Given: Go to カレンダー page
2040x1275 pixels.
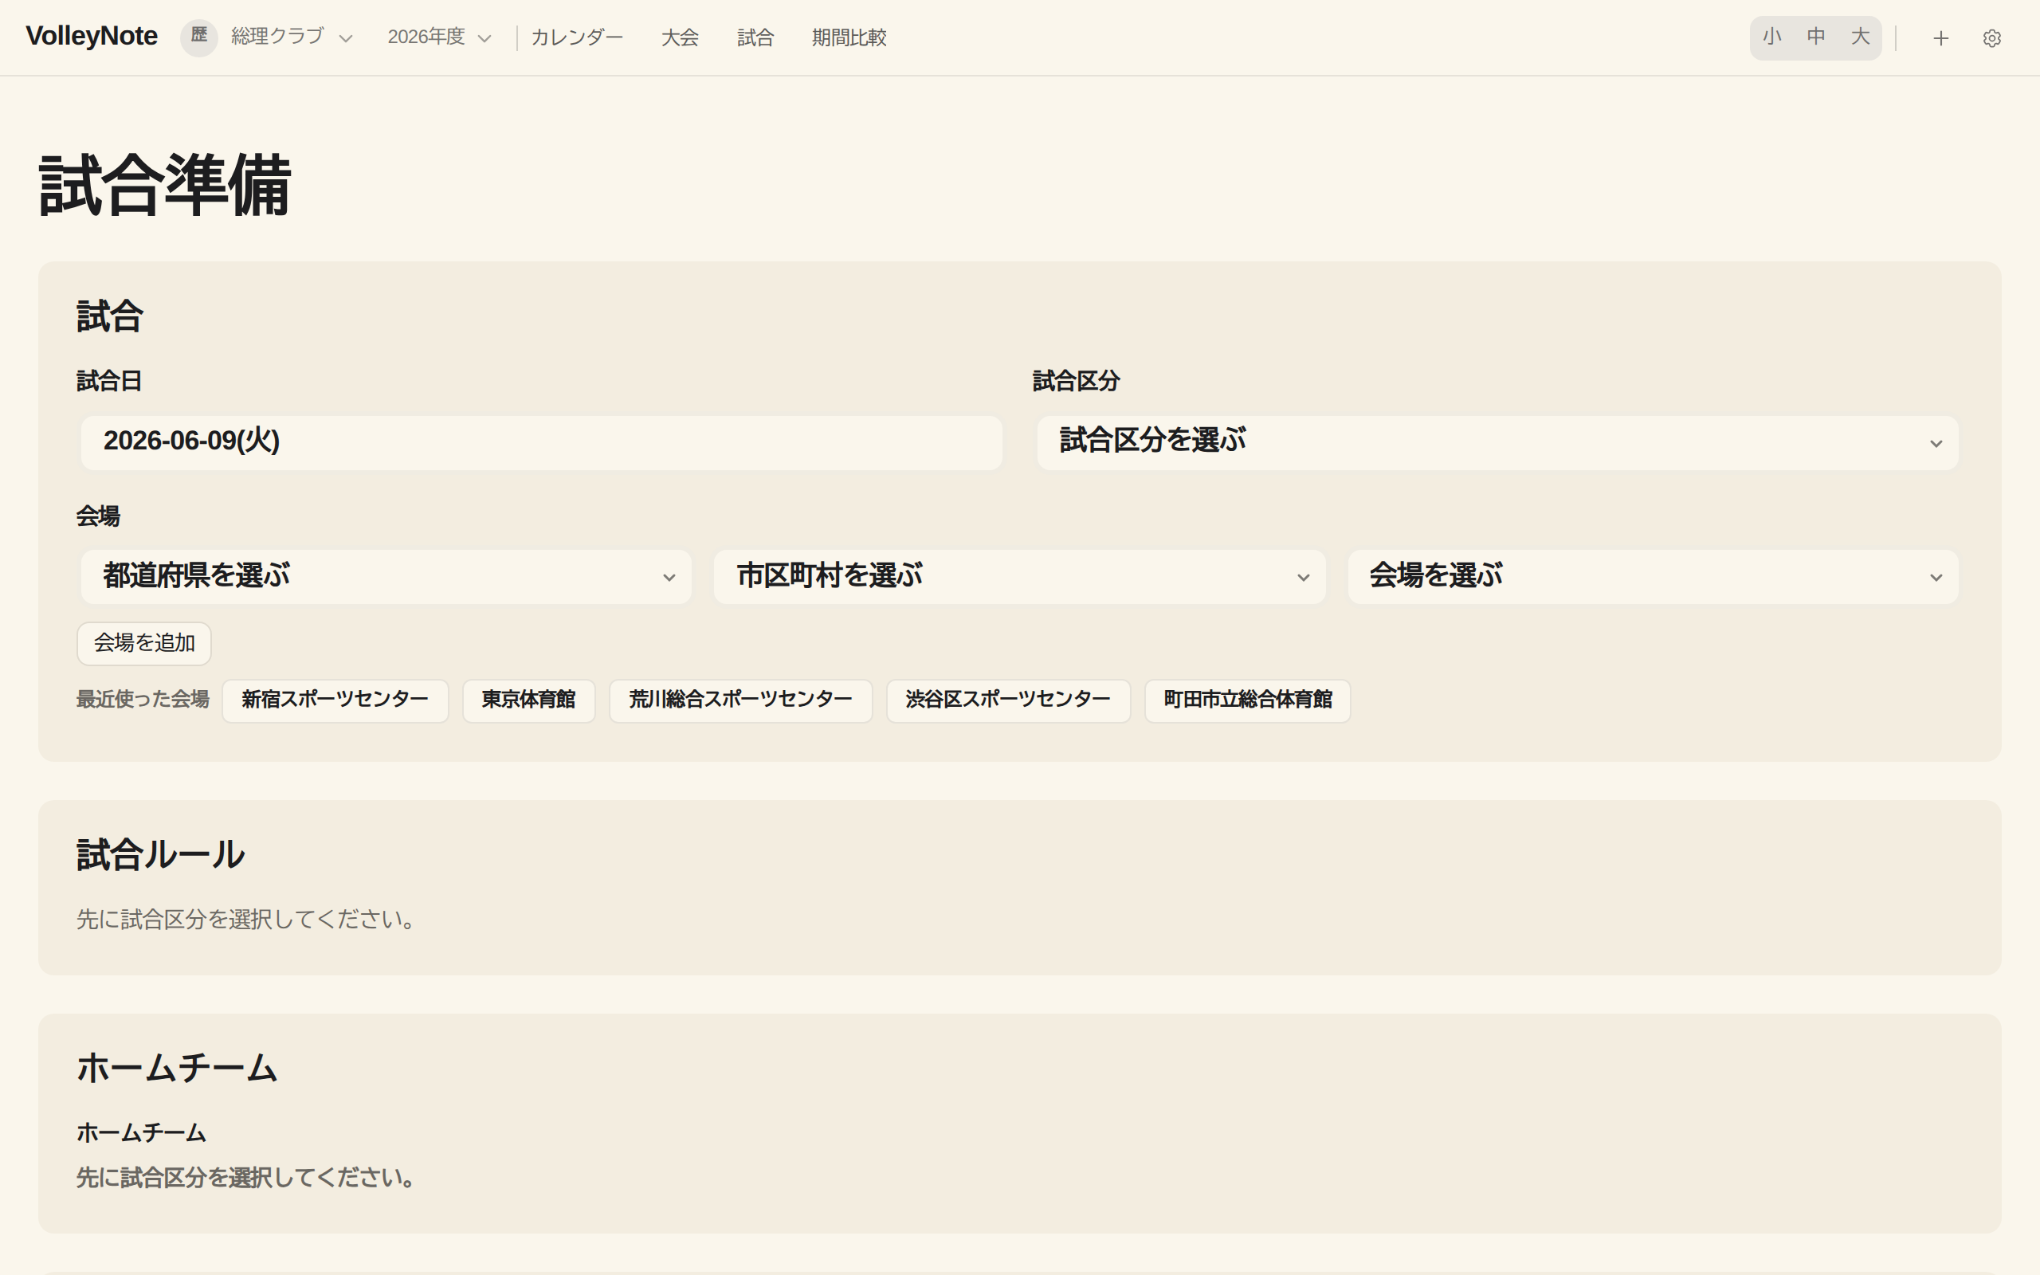Looking at the screenshot, I should 577,38.
